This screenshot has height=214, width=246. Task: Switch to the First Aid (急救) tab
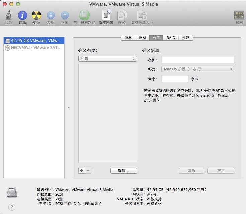[128, 38]
